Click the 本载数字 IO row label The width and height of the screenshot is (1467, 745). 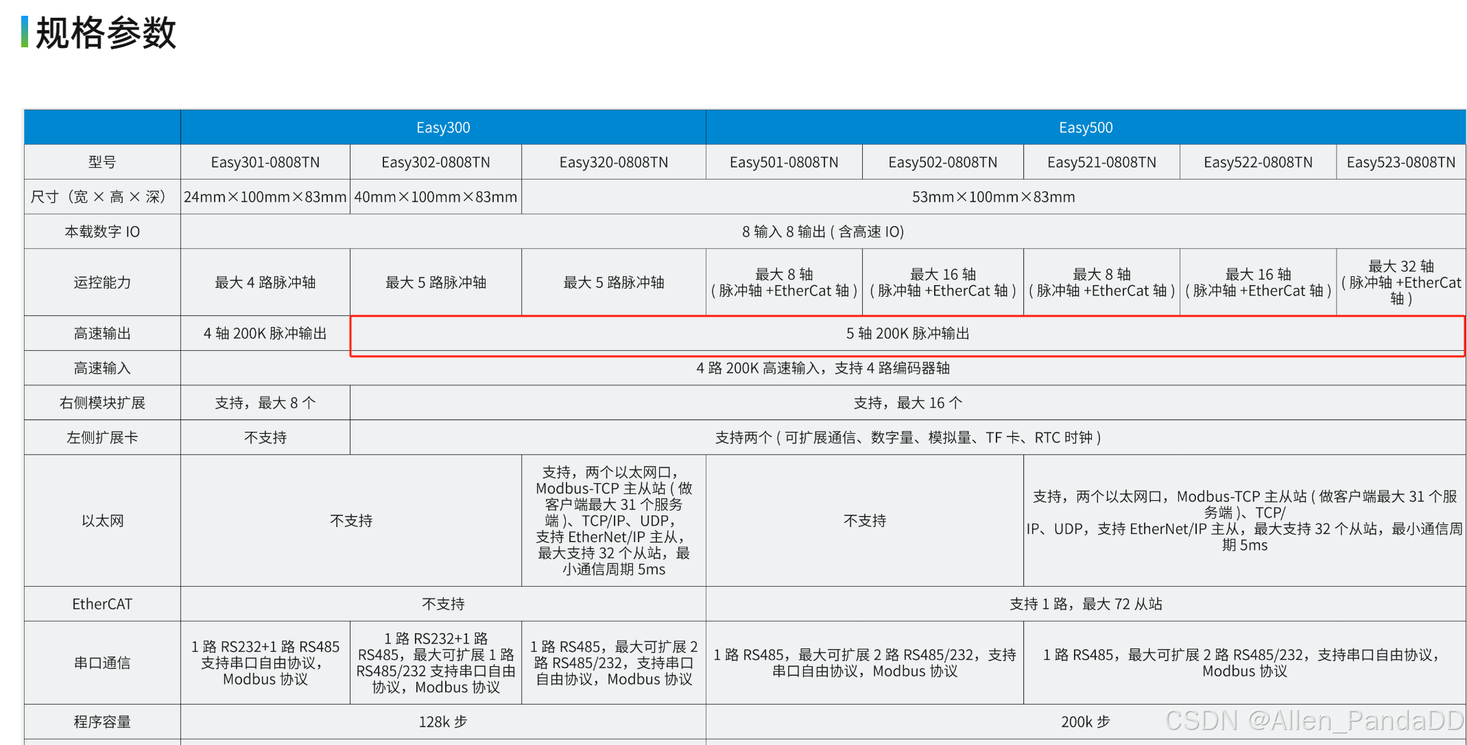(102, 232)
